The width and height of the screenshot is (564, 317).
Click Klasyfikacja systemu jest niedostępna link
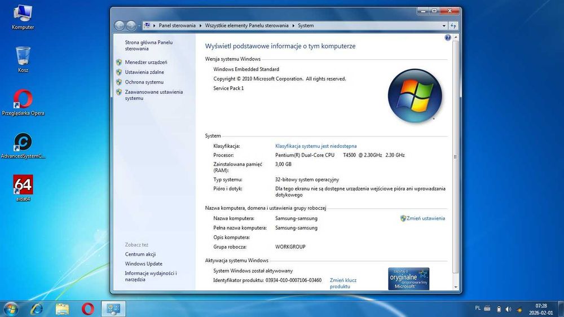316,146
